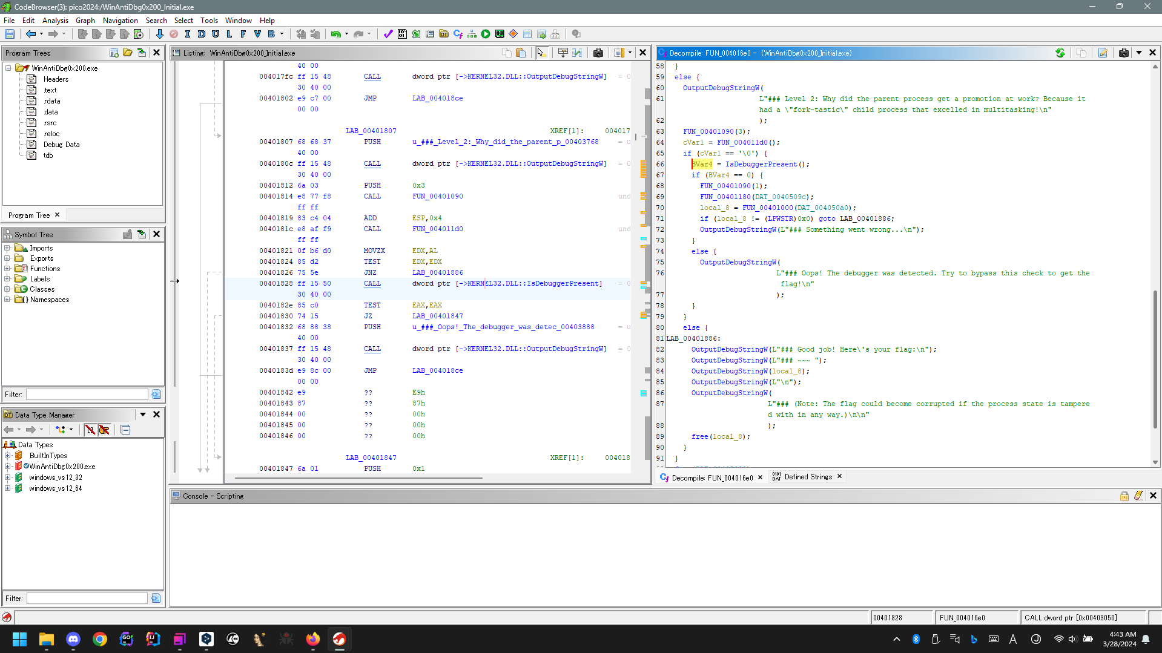Toggle Console scroll lock icon

(1124, 496)
